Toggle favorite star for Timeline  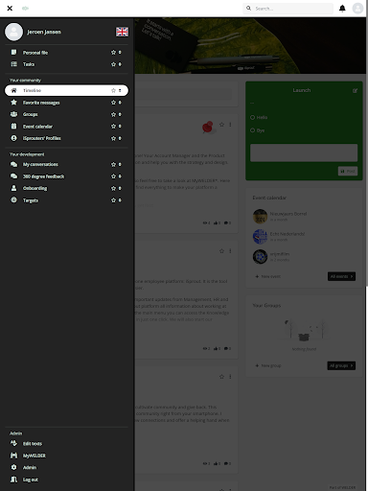(x=113, y=90)
